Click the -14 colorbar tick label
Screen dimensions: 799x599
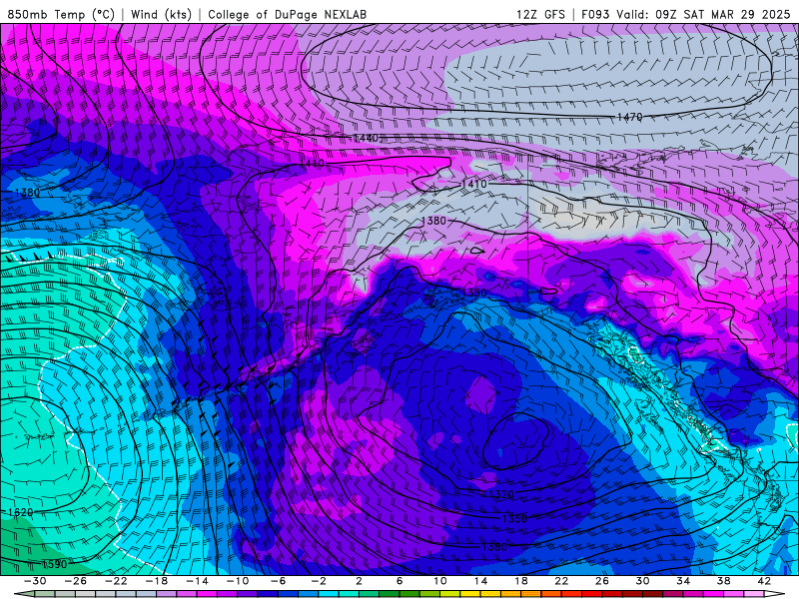click(x=197, y=581)
